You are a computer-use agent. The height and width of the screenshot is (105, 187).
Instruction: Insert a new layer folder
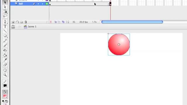21,22
